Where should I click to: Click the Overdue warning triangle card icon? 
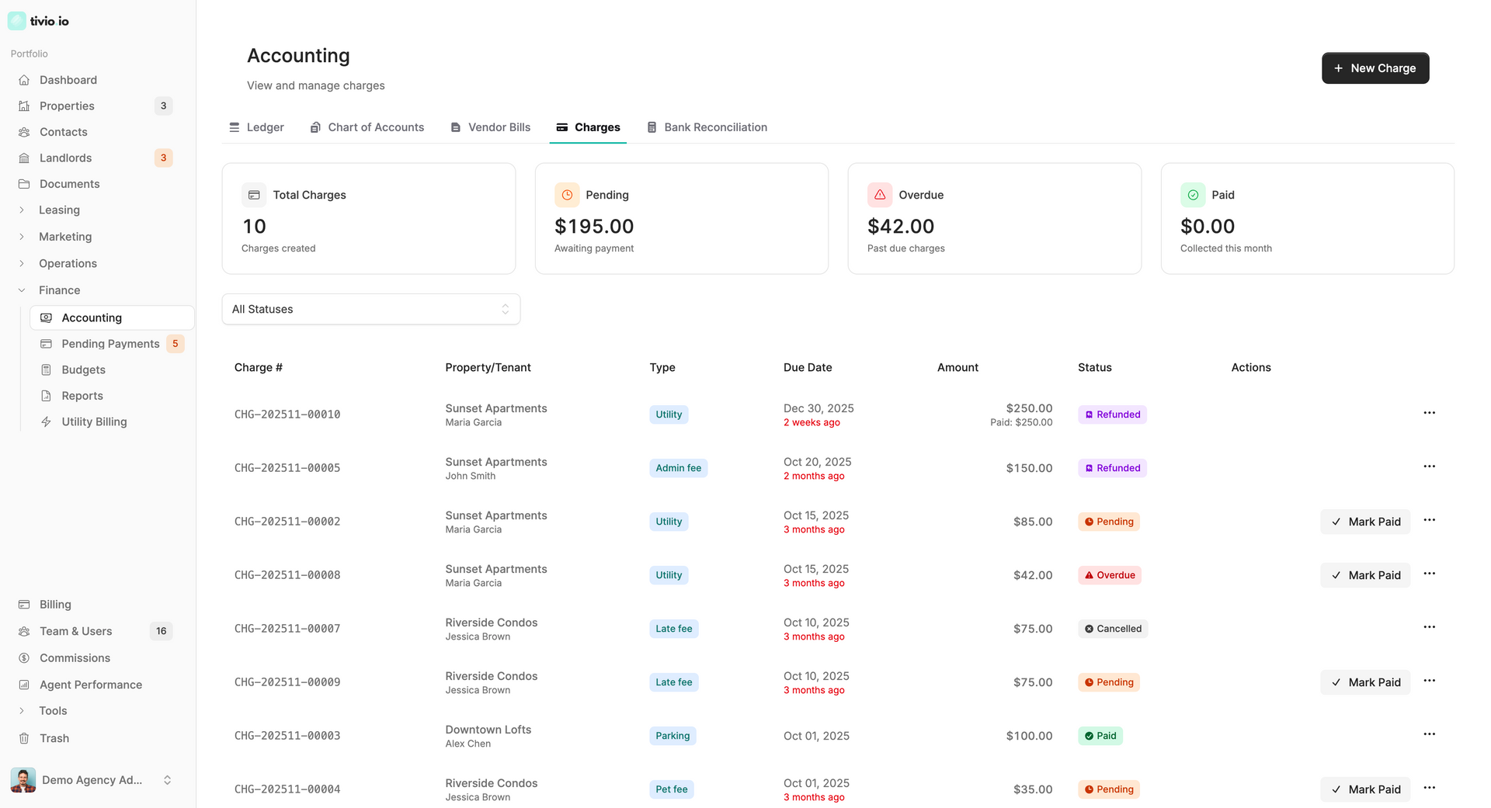[880, 195]
